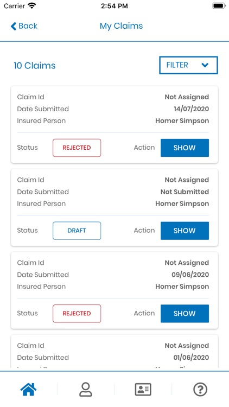This screenshot has height=407, width=229.
Task: Tap the Wi-Fi status icon
Action: [x=32, y=6]
